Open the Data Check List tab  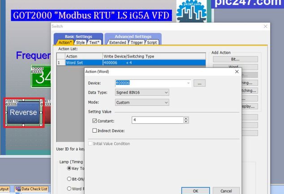click(32, 189)
